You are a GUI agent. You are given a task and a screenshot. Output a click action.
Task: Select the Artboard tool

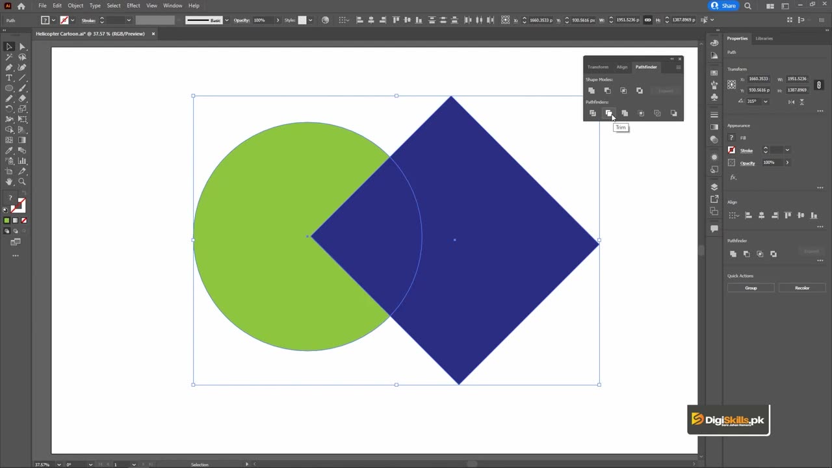[x=9, y=172]
